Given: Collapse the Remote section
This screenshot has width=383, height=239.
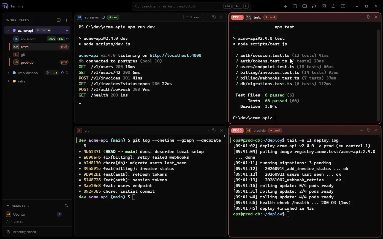Looking at the screenshot, I should 8,206.
